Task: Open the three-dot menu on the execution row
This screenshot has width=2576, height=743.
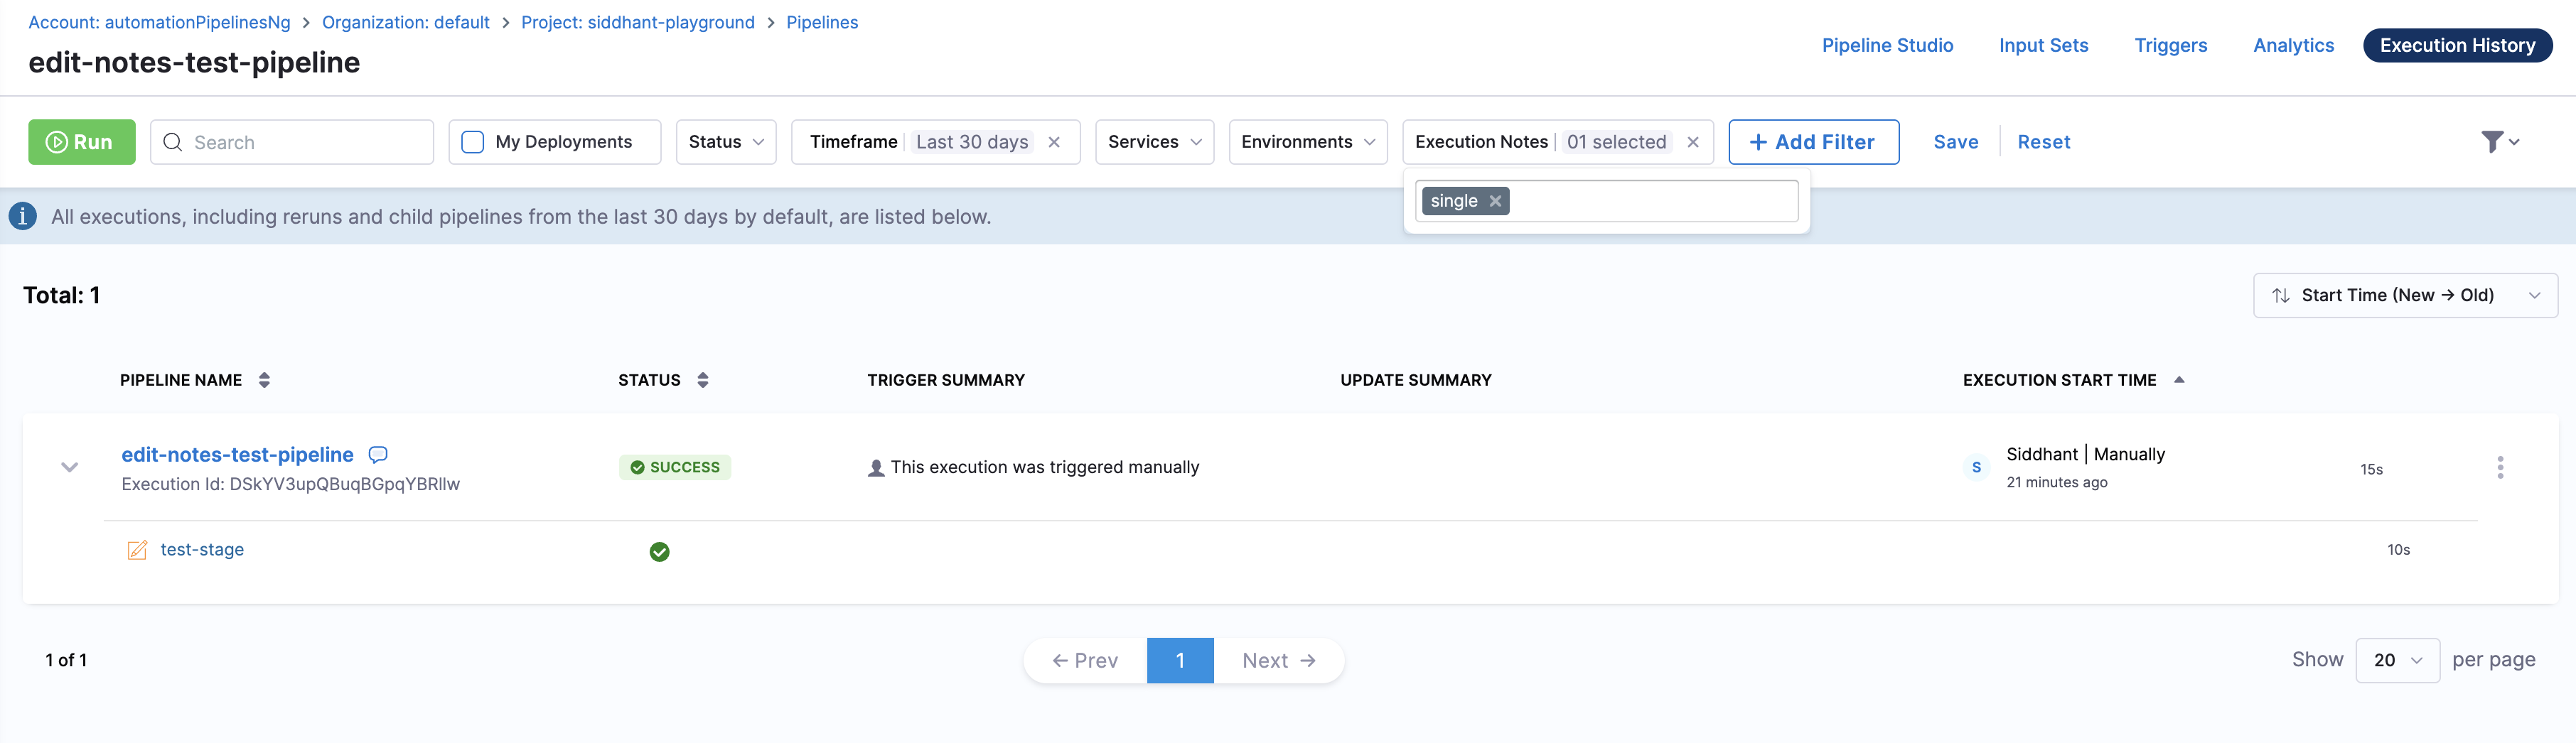Action: (x=2500, y=467)
